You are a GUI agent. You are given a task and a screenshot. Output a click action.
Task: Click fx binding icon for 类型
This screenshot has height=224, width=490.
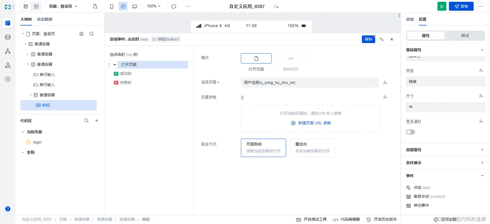(481, 71)
